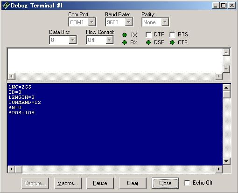Click the green RX indicator light
The width and height of the screenshot is (238, 193).
(125, 42)
